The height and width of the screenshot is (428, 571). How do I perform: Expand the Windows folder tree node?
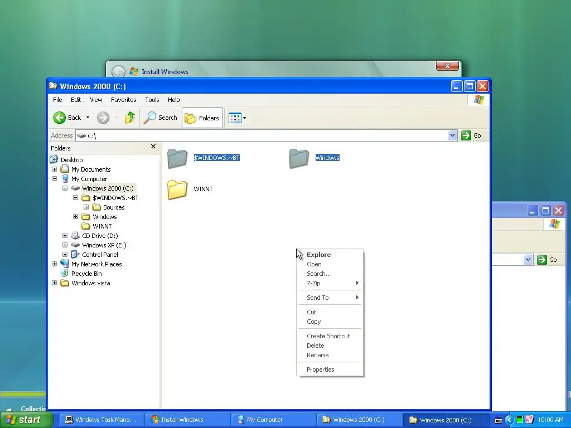(75, 217)
